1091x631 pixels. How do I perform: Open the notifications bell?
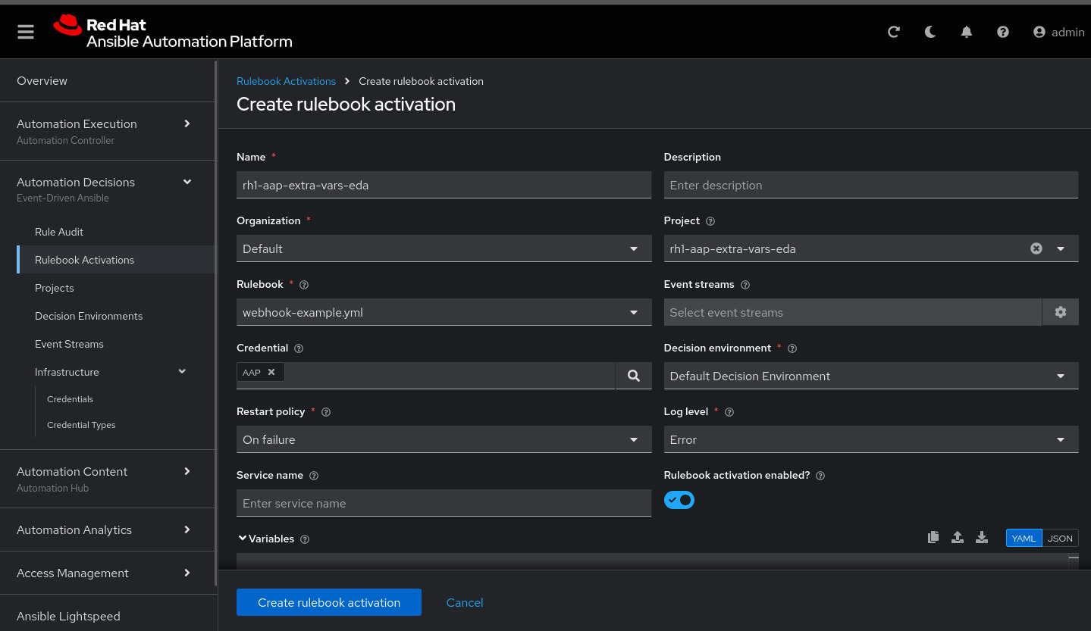coord(967,32)
